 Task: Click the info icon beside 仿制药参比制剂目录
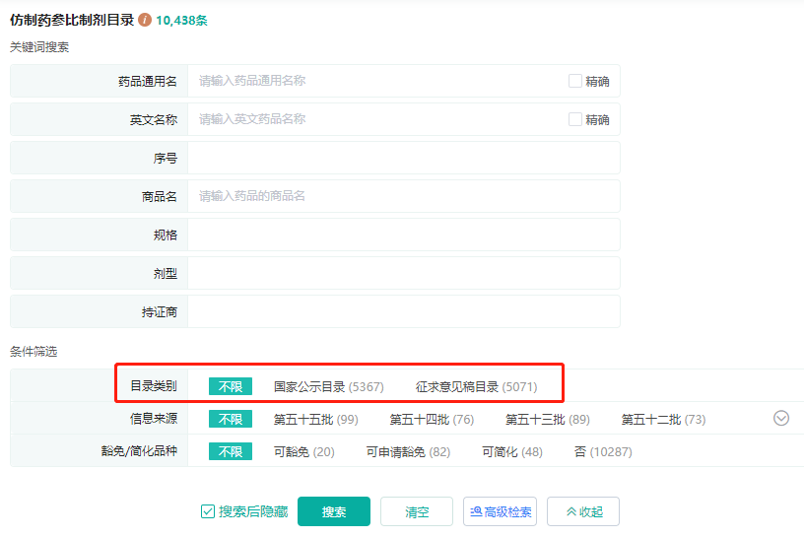coord(146,20)
